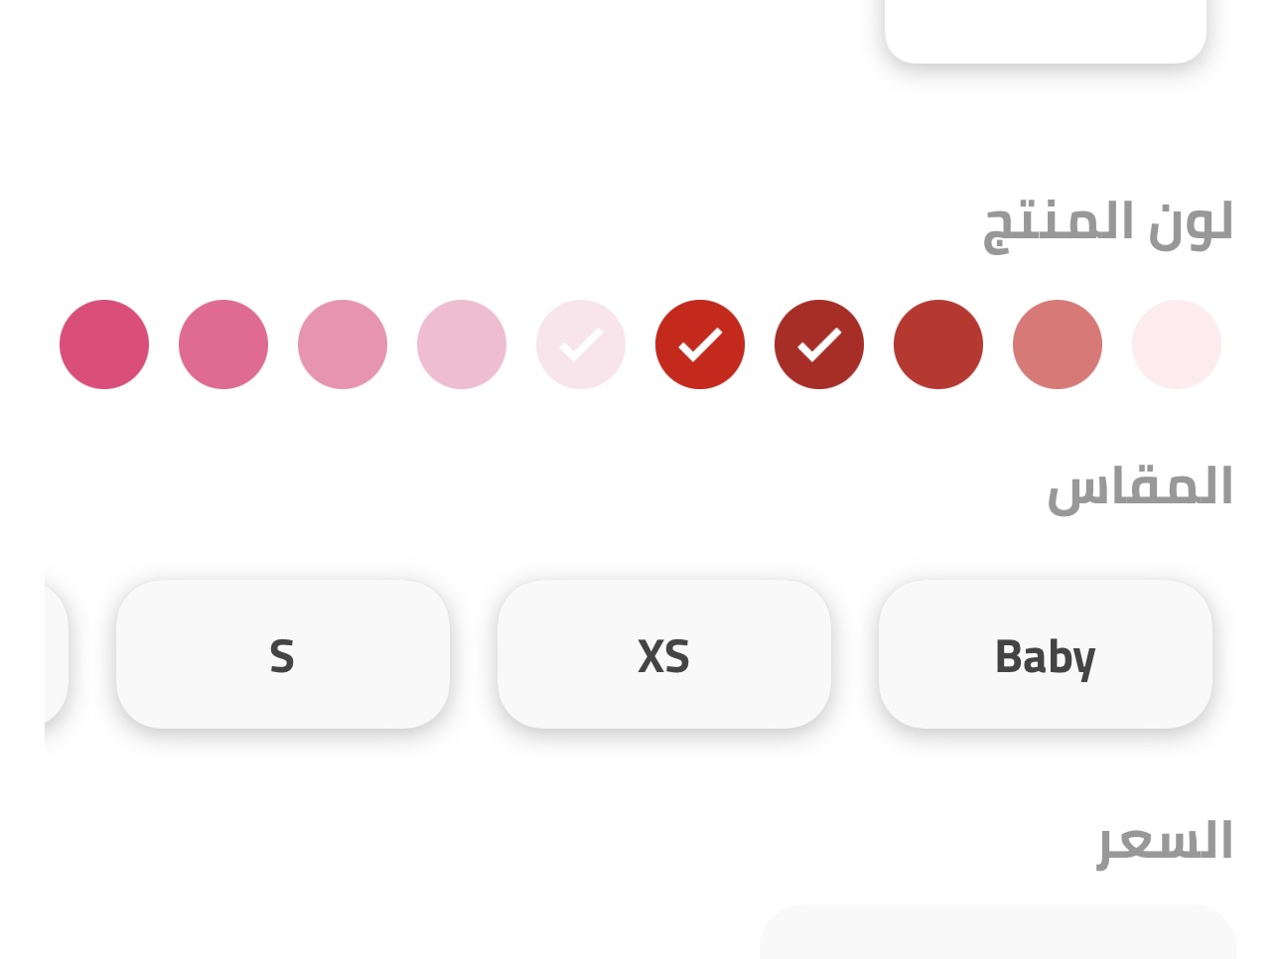
Task: Click the price input field below السعر
Action: pyautogui.click(x=998, y=932)
